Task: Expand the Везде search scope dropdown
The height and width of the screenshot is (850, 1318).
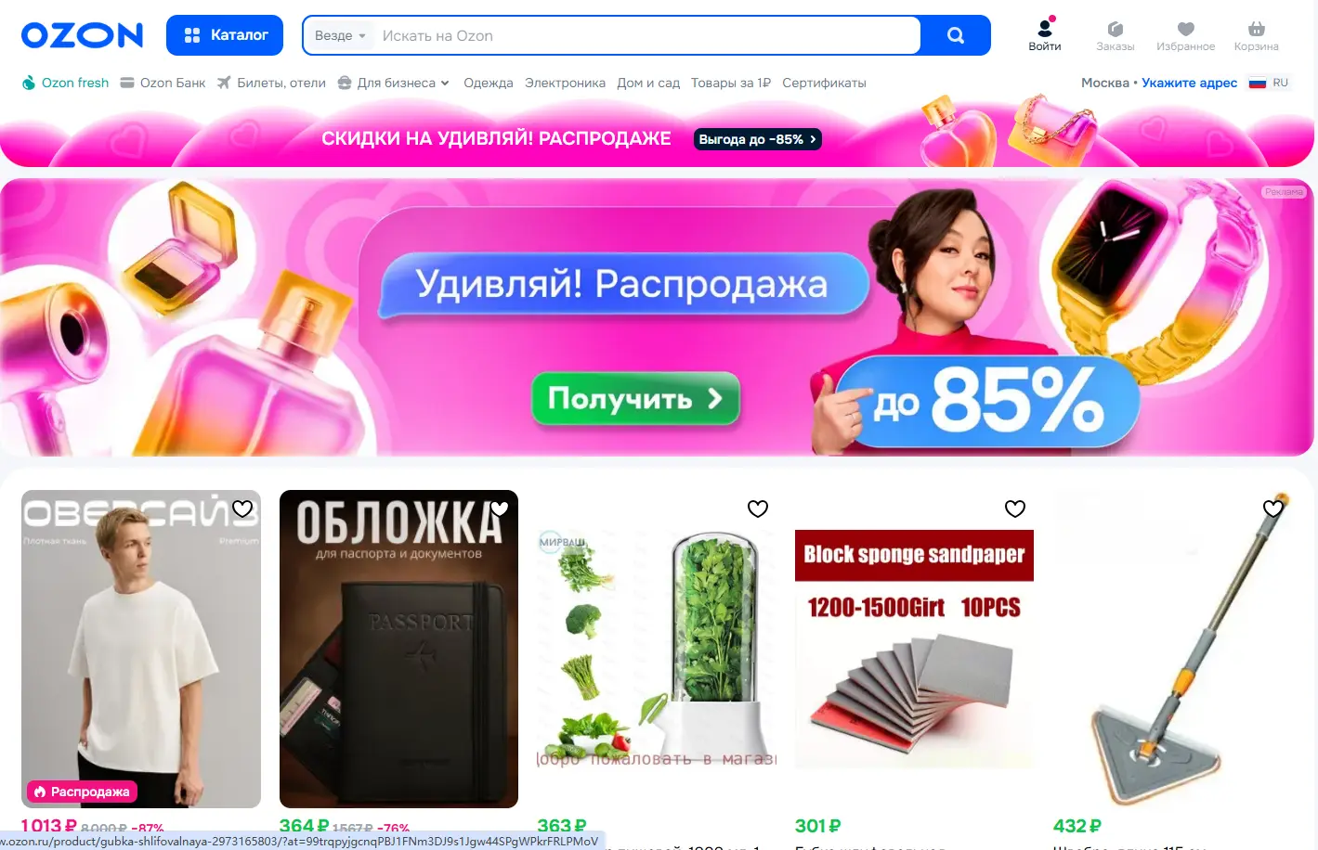Action: click(340, 35)
